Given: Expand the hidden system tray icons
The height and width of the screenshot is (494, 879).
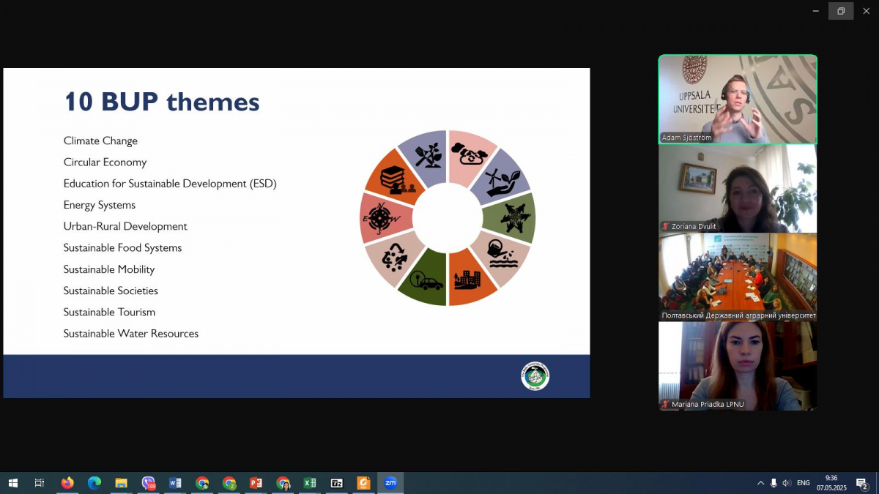Looking at the screenshot, I should (760, 483).
